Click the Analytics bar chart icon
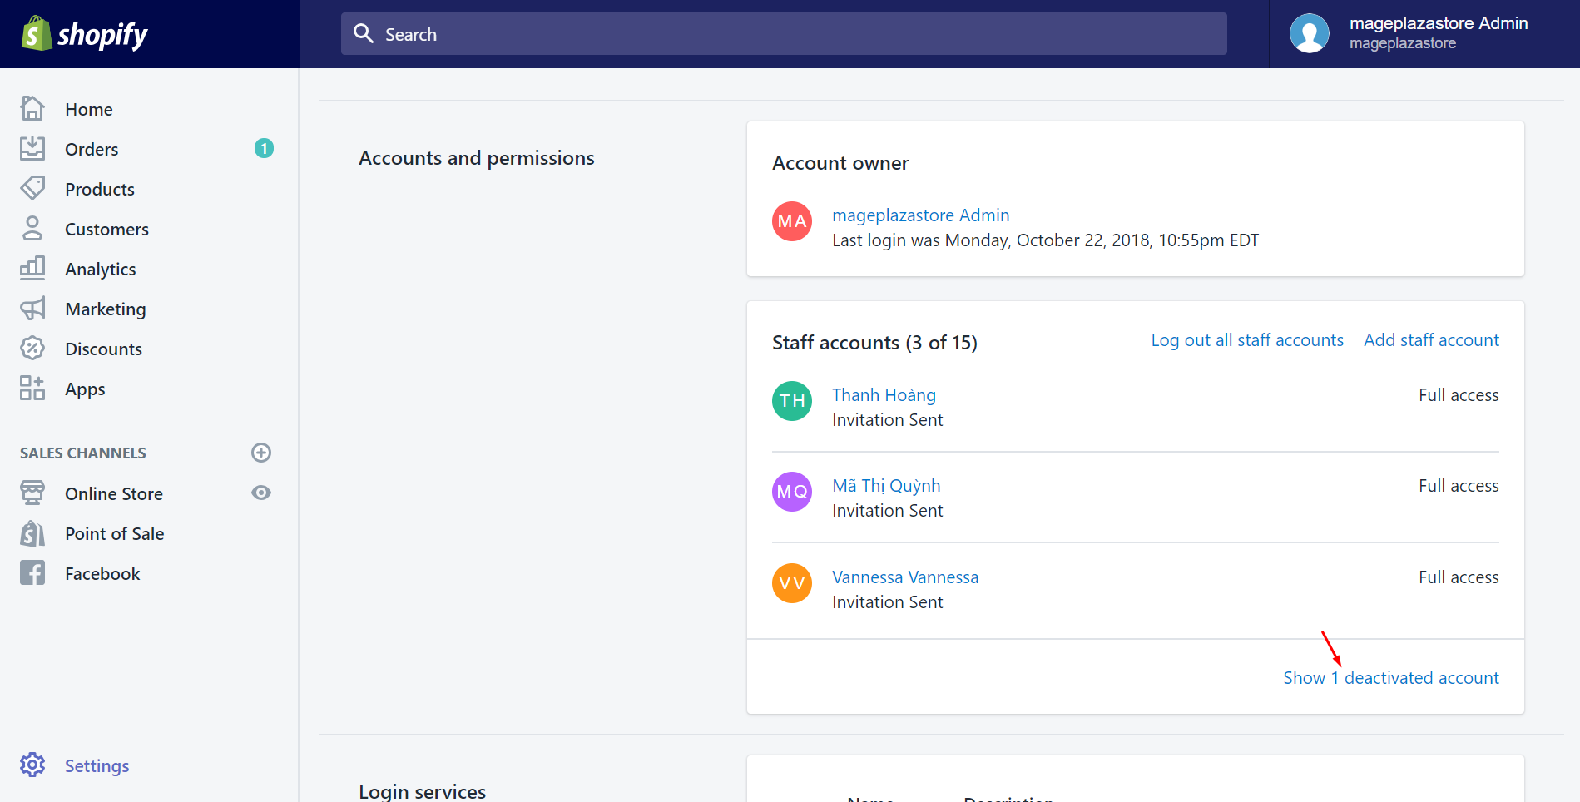The image size is (1580, 802). coord(32,269)
